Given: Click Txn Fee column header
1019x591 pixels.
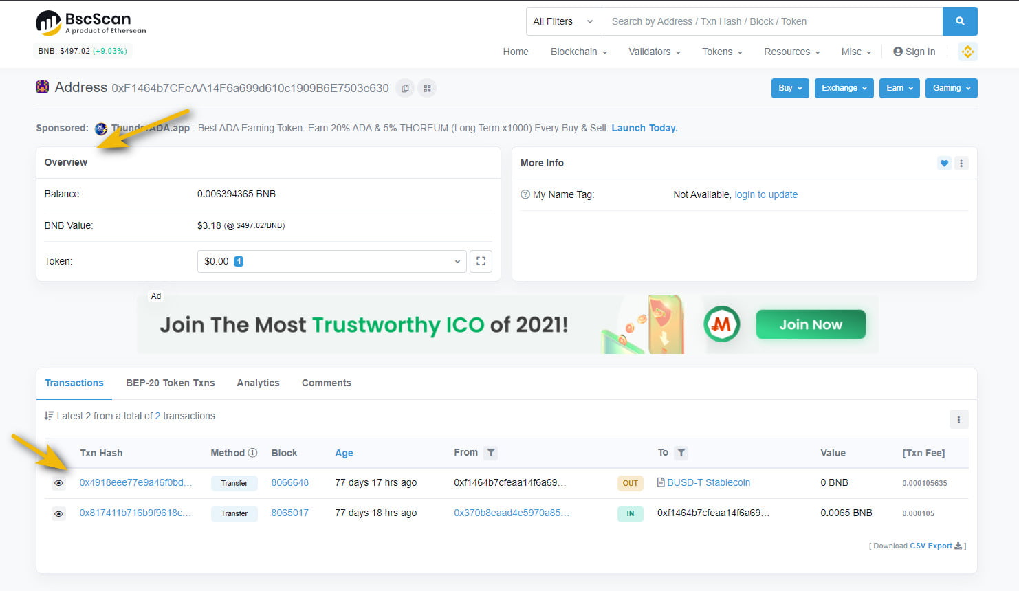Looking at the screenshot, I should click(x=923, y=453).
